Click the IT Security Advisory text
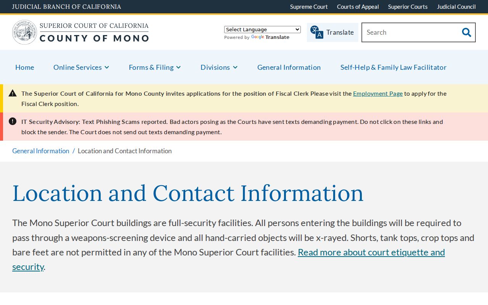 (232, 127)
